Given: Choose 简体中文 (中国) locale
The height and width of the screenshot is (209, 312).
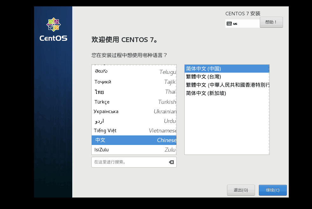Looking at the screenshot, I should 227,69.
